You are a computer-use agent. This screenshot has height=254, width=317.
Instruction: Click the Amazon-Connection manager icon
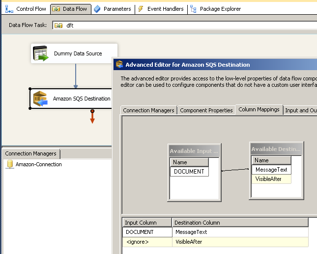[9, 165]
